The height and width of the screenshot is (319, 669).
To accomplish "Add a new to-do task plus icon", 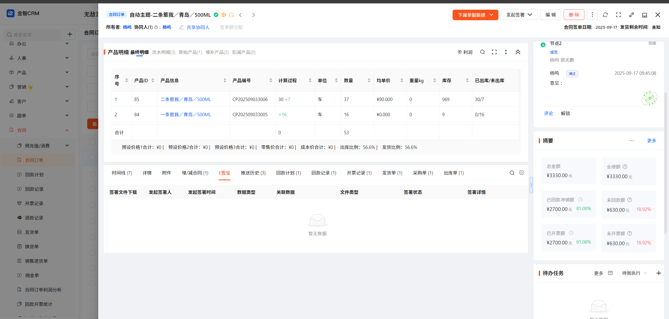I will (x=659, y=273).
